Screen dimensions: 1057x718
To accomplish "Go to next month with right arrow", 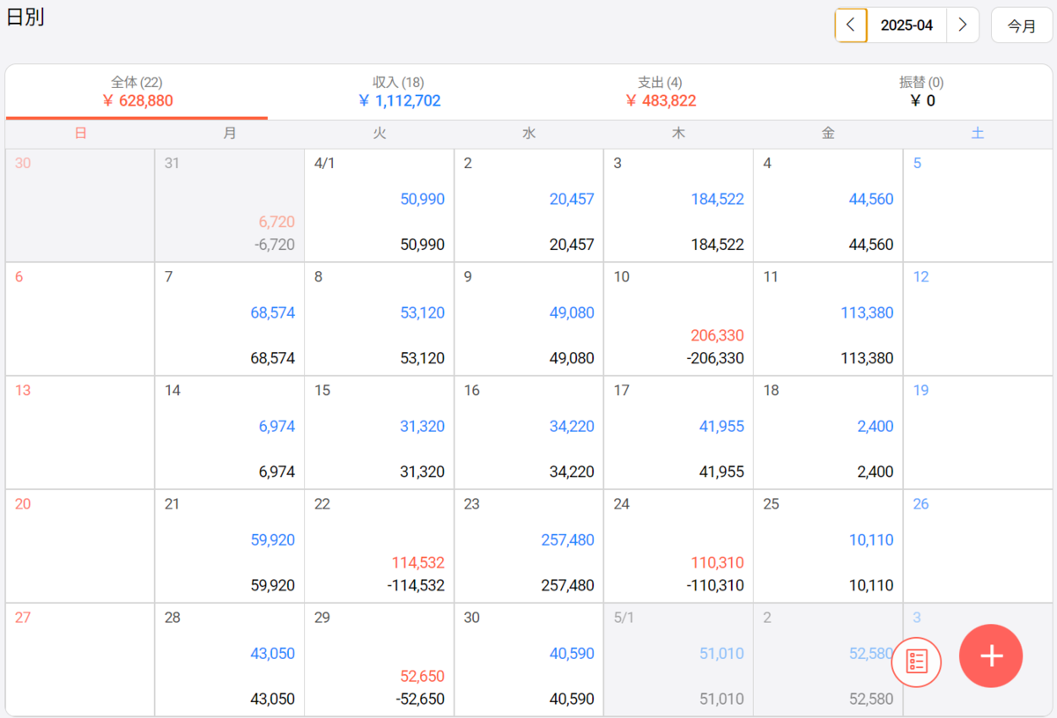I will 963,26.
